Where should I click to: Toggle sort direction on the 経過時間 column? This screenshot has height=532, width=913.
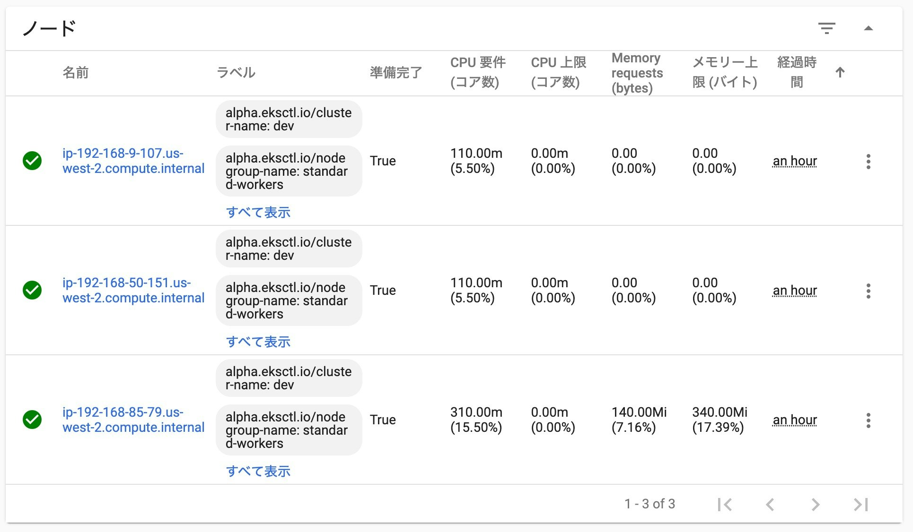click(x=840, y=73)
